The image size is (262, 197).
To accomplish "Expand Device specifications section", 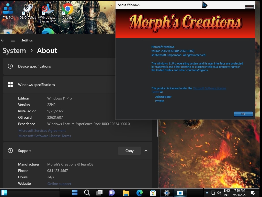I will pyautogui.click(x=59, y=66).
